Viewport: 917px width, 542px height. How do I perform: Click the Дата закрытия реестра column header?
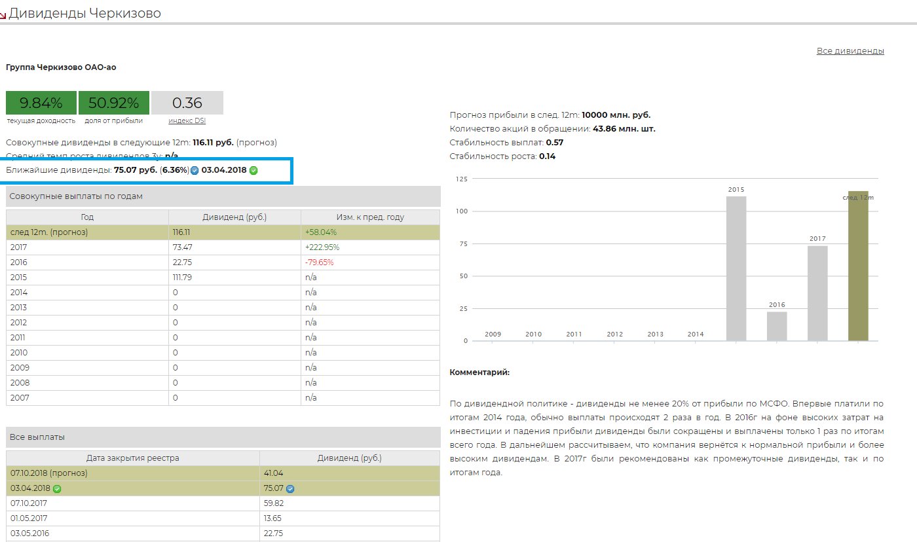[132, 458]
